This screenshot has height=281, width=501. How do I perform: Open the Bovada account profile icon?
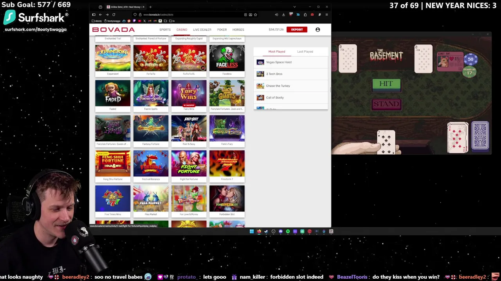point(317,29)
